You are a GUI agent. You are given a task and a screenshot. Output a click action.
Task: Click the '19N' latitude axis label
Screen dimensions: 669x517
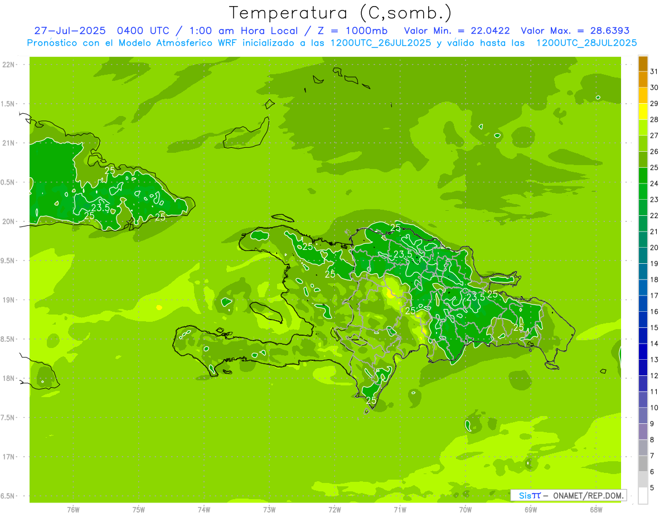point(8,299)
